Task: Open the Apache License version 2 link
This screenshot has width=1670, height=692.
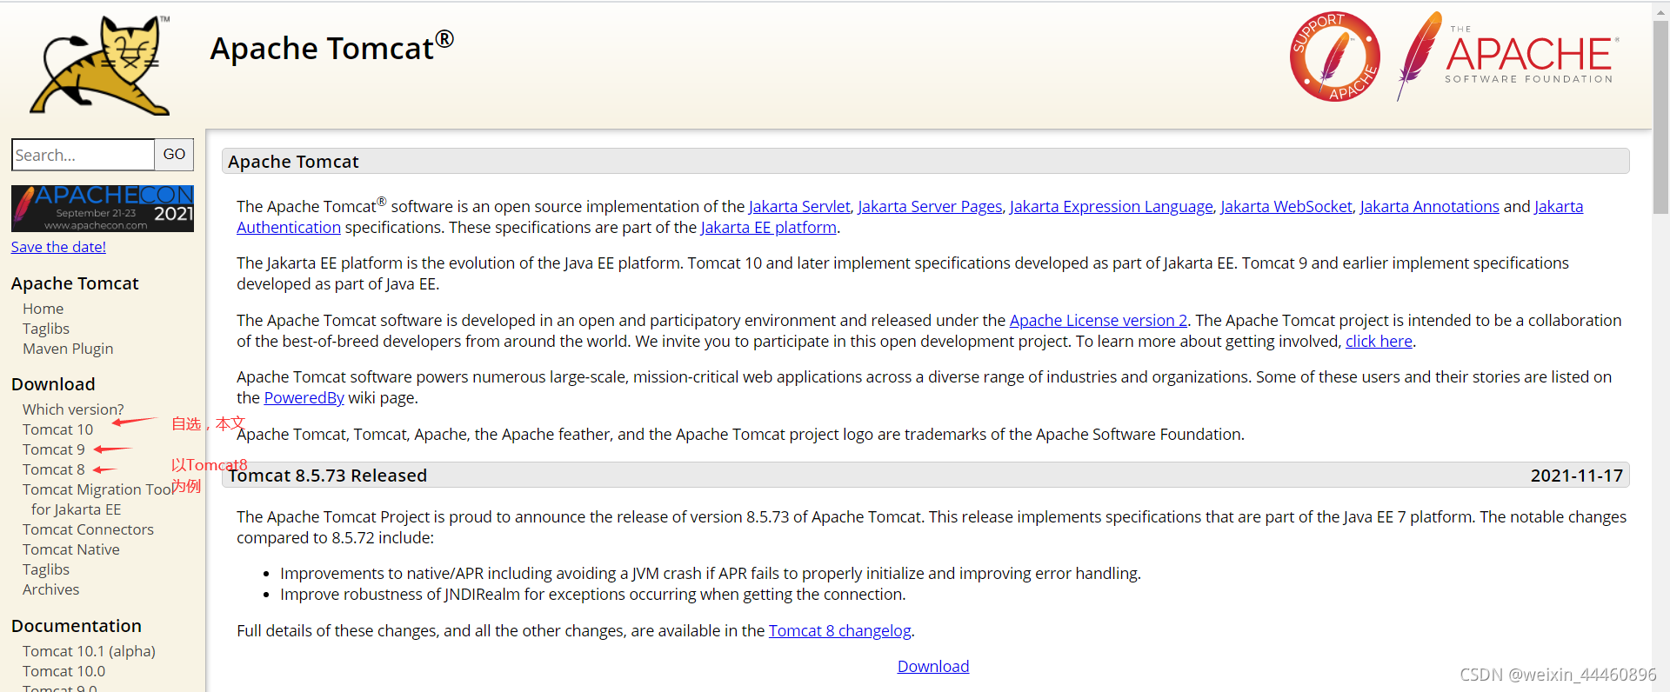Action: [1099, 320]
